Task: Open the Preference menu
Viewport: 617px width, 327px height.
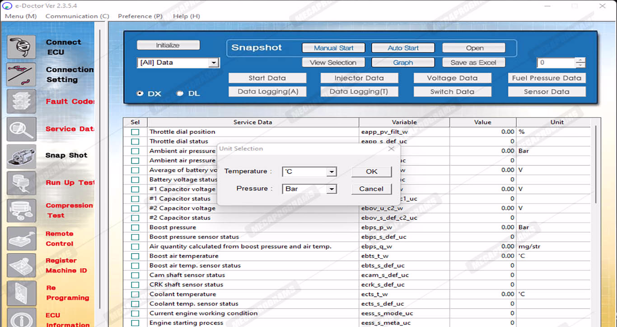Action: click(140, 16)
